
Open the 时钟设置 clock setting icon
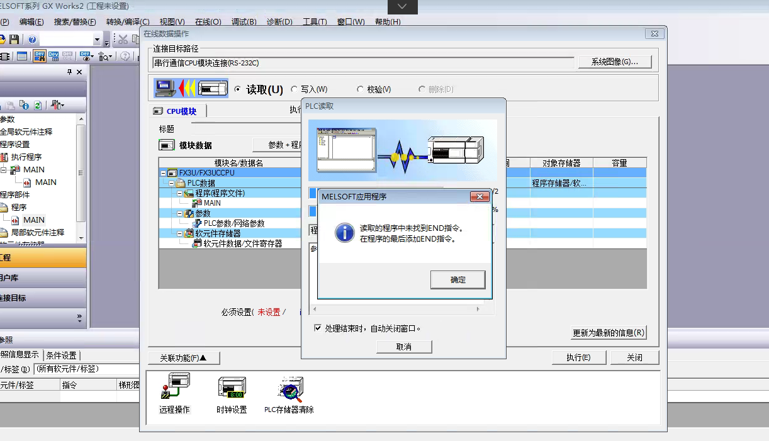pos(232,389)
